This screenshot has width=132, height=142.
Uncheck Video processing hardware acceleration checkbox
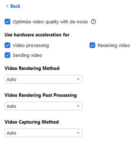tap(7, 45)
